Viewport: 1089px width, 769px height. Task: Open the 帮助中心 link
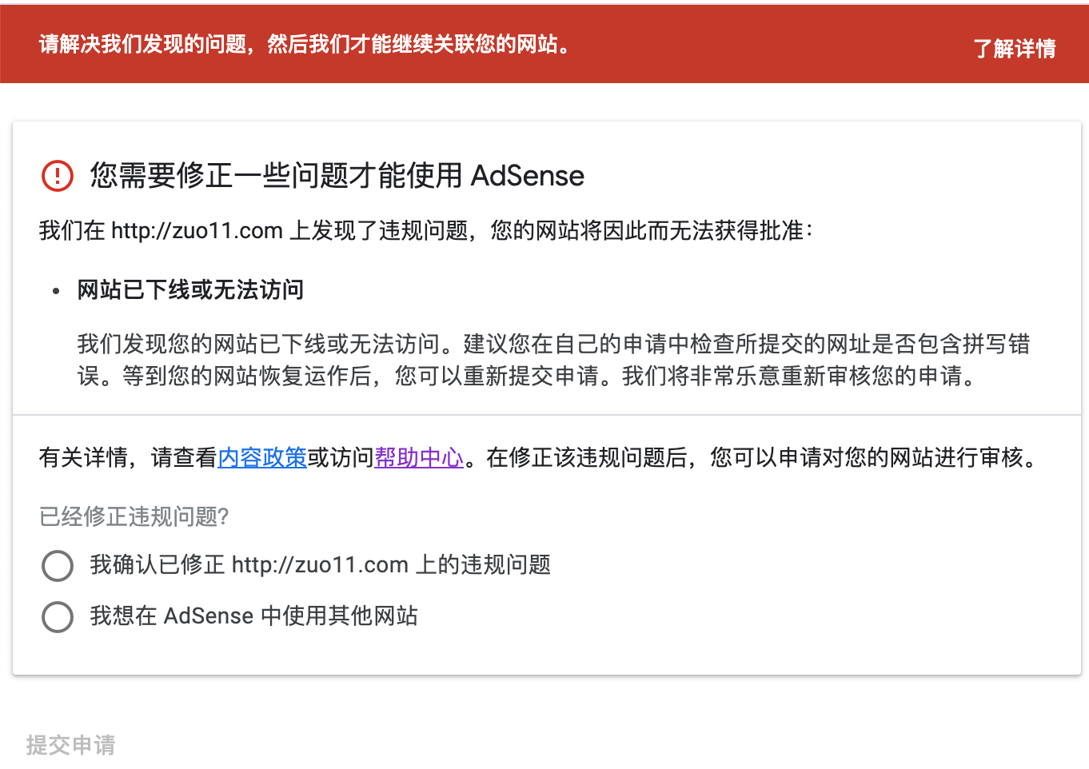tap(419, 457)
